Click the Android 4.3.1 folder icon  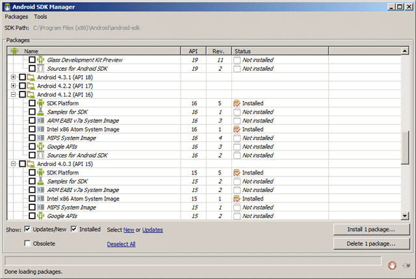tap(31, 77)
